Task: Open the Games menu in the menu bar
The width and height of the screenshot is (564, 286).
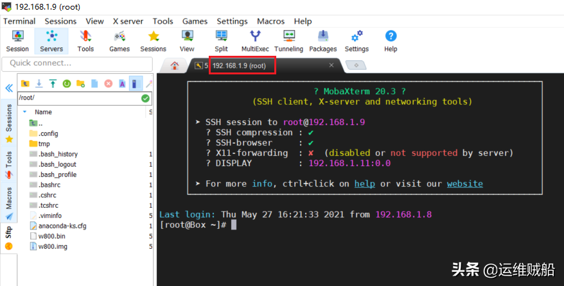Action: 195,21
